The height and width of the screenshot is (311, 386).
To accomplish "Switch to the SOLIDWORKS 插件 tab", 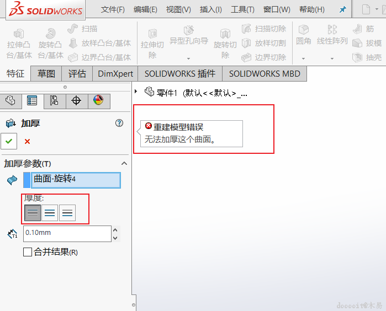I will [180, 73].
